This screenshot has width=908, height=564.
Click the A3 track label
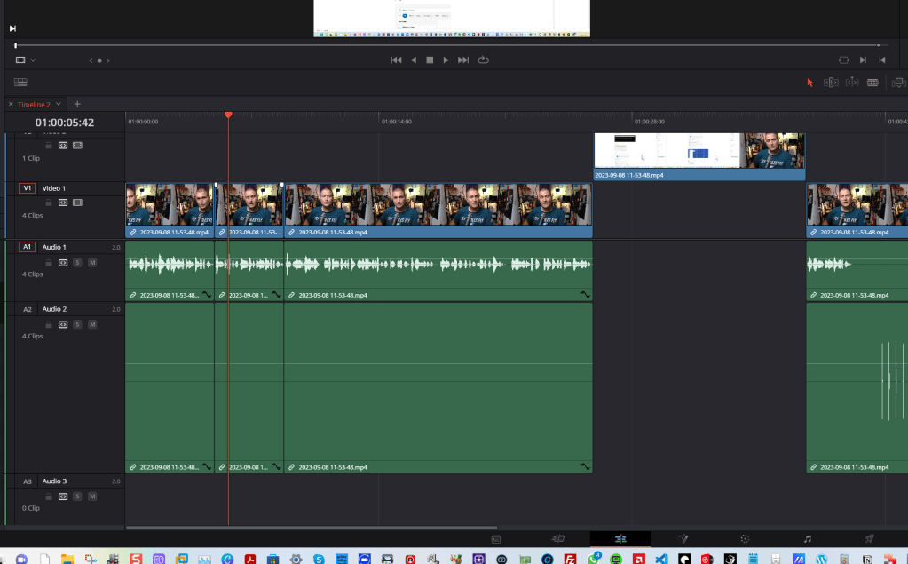pyautogui.click(x=28, y=481)
